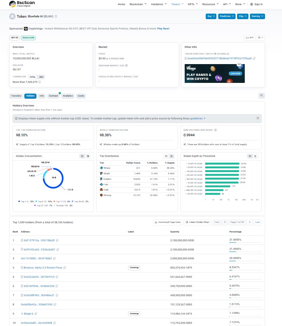Copy the token contract address
This screenshot has width=282, height=326.
tap(254, 59)
